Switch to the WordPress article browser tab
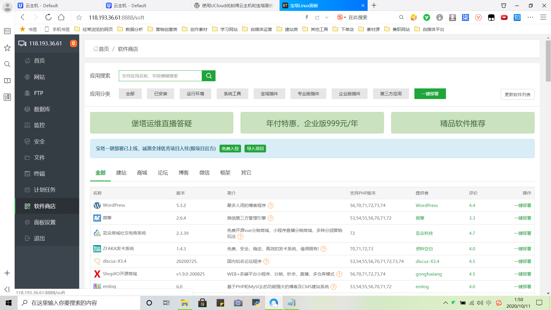551x310 pixels. coord(235,5)
